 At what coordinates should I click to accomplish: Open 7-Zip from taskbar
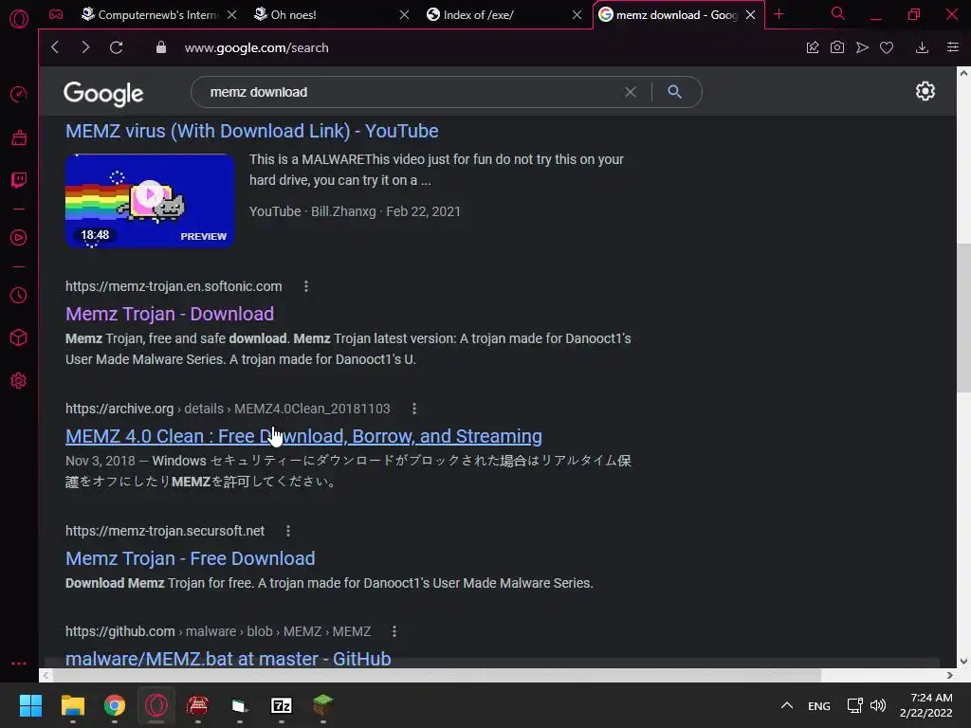282,705
